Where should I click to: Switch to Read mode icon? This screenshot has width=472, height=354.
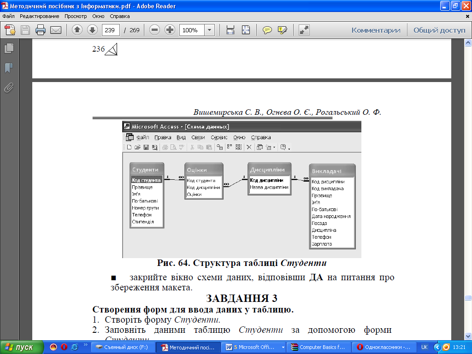tap(304, 30)
